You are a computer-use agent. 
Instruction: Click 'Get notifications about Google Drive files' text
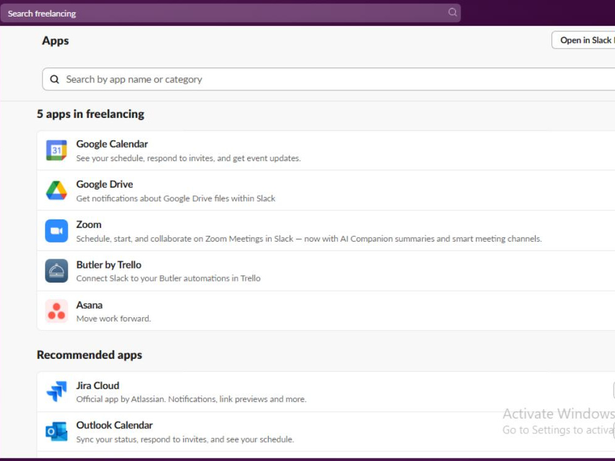tap(176, 199)
